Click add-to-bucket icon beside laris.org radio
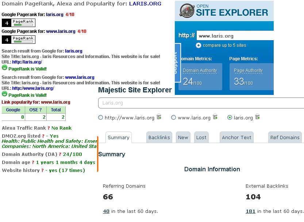Viewport: 304px width, 222px height. click(x=258, y=116)
